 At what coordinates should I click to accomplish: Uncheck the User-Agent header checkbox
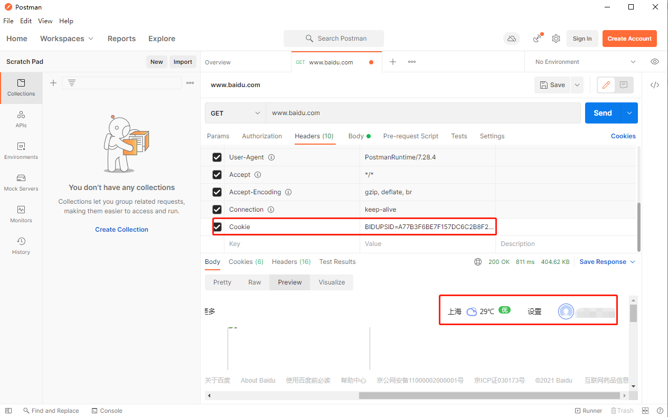click(x=217, y=157)
